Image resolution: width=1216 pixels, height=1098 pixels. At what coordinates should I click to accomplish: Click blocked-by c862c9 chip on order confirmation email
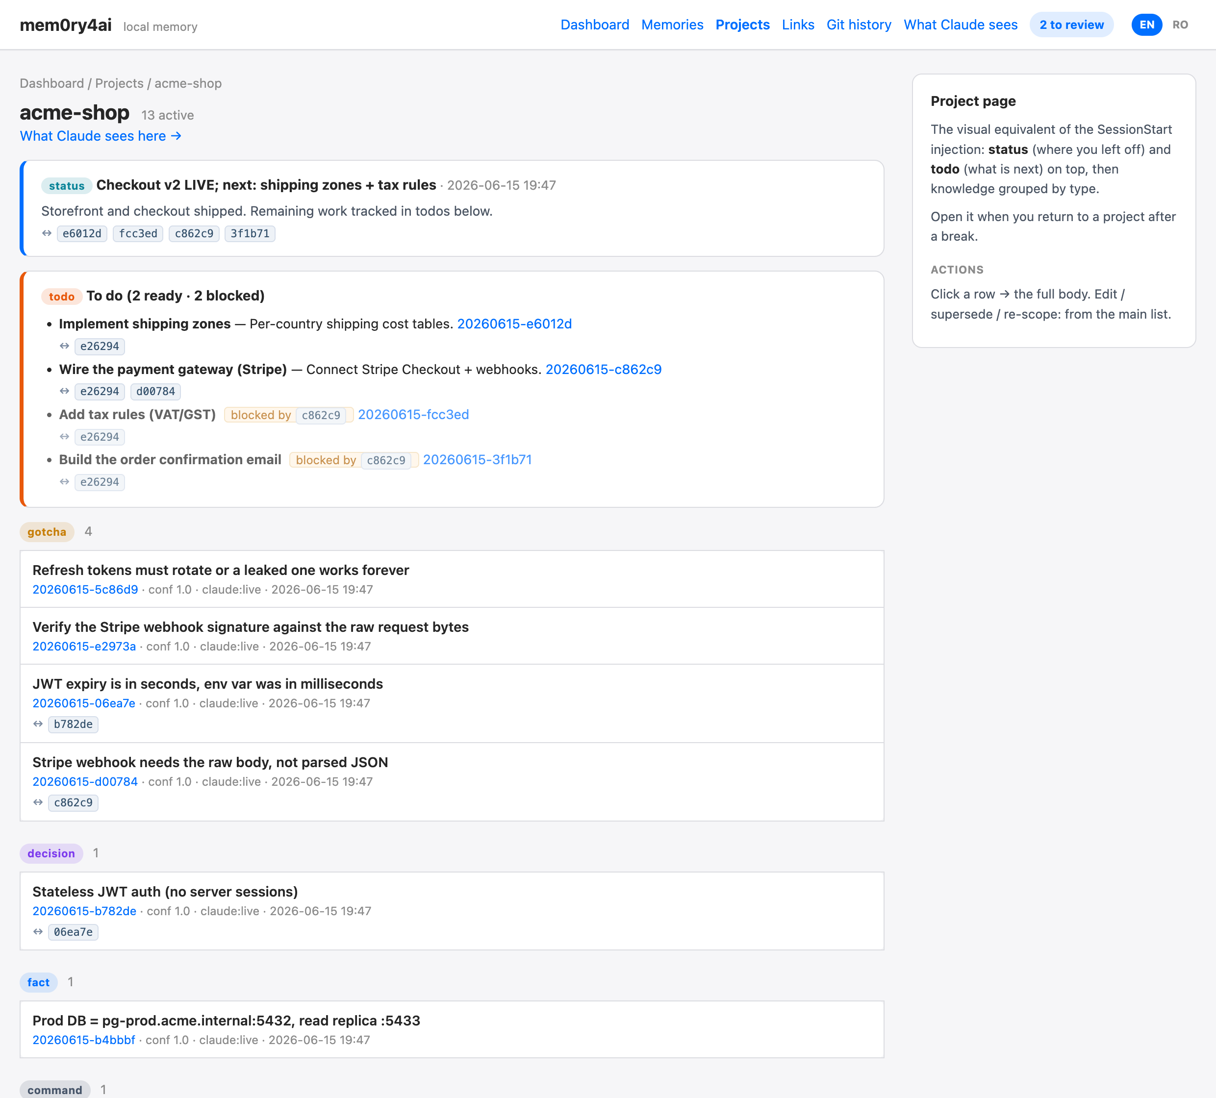coord(386,461)
